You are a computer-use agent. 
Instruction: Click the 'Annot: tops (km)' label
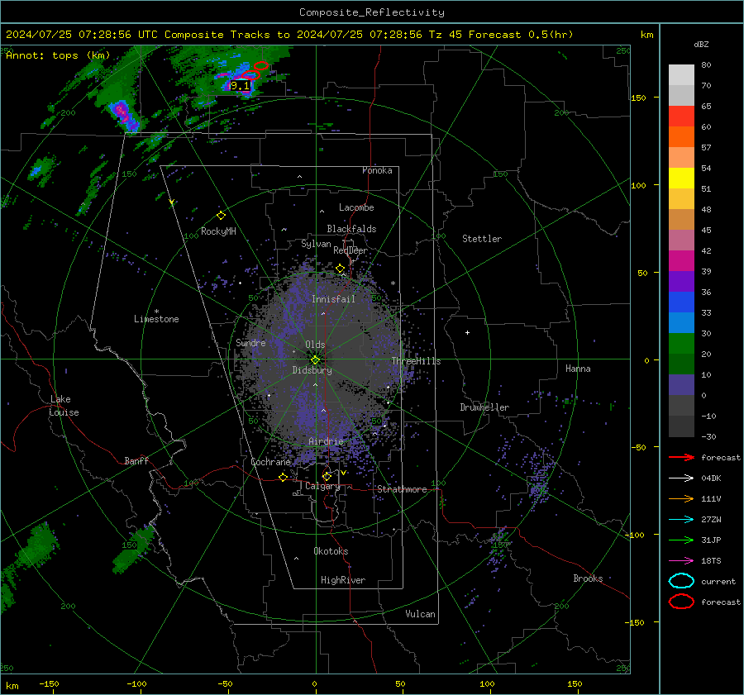tap(58, 55)
